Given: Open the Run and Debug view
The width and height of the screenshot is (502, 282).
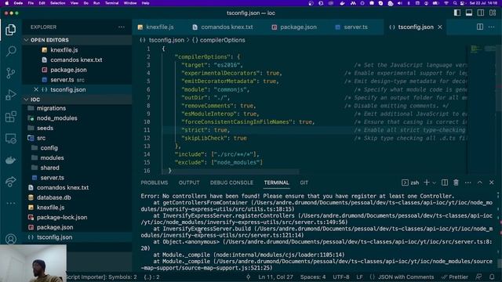Looking at the screenshot, I should (x=10, y=95).
